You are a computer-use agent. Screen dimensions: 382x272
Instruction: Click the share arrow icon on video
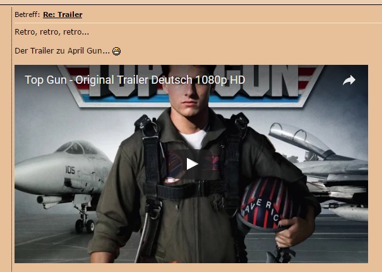pos(349,81)
